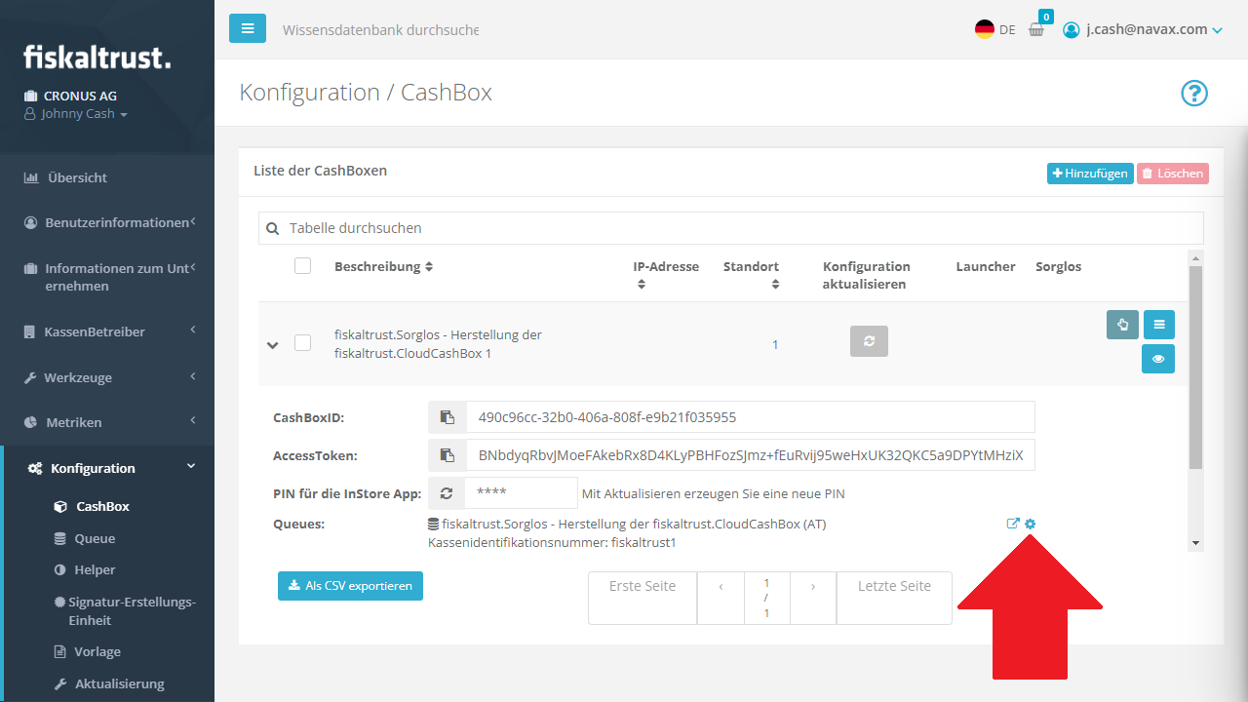Open the j.cash@navax.com account dropdown

1153,30
